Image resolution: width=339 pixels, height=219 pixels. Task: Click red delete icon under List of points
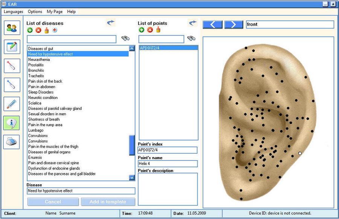tap(150, 30)
